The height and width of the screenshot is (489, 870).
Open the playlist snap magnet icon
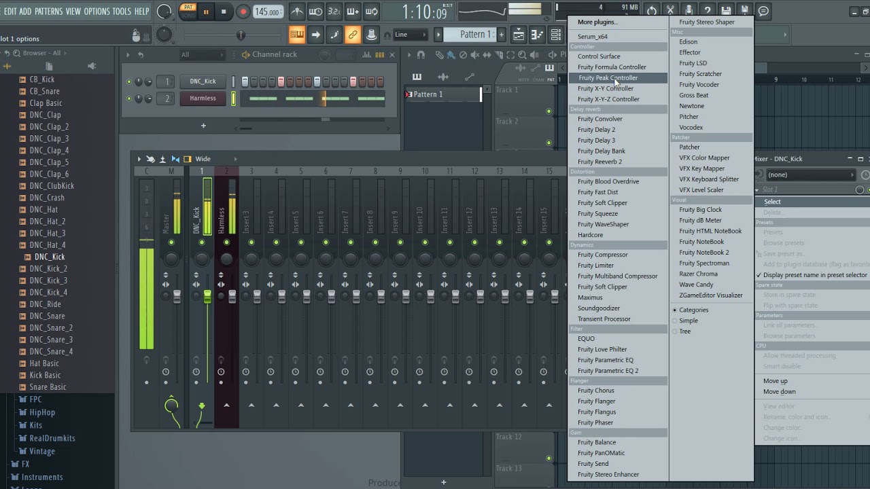pyautogui.click(x=421, y=55)
